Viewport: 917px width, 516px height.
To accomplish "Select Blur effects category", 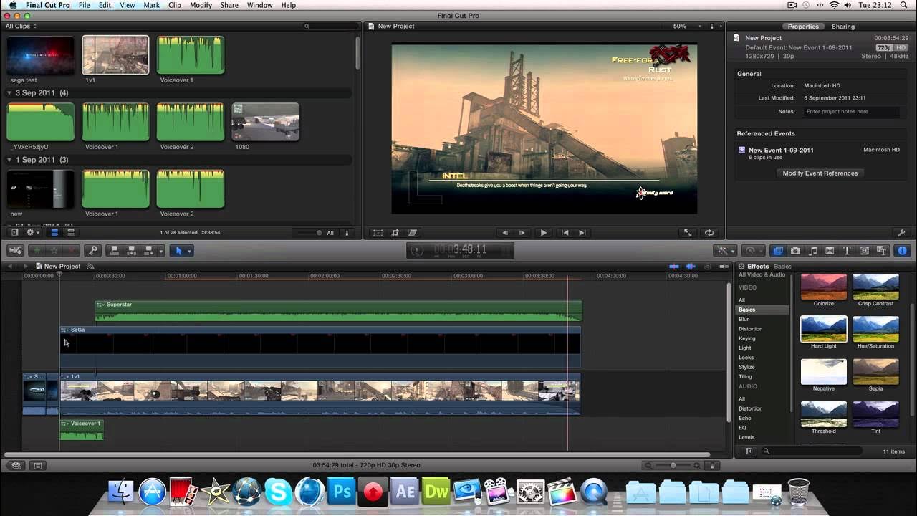I will pyautogui.click(x=744, y=319).
